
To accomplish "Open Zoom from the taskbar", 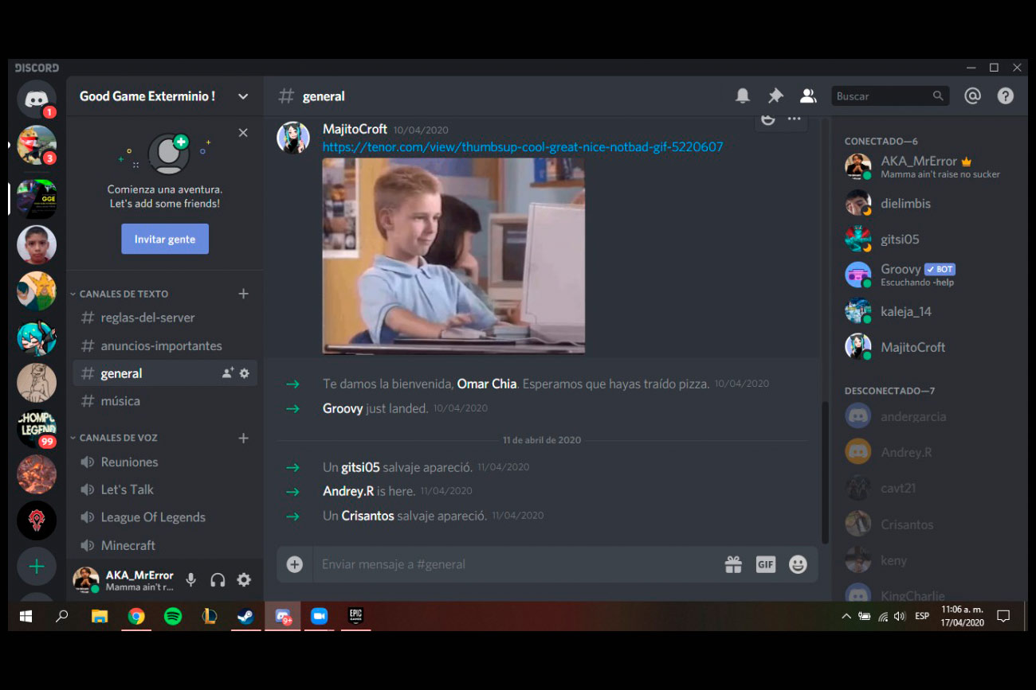I will pyautogui.click(x=319, y=616).
